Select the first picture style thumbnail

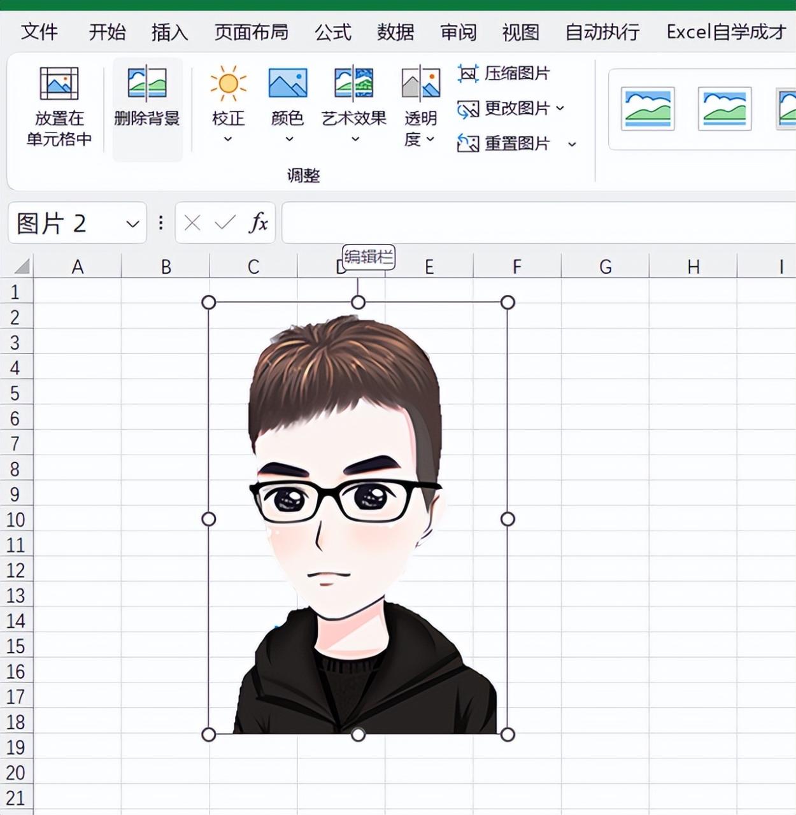pos(648,110)
